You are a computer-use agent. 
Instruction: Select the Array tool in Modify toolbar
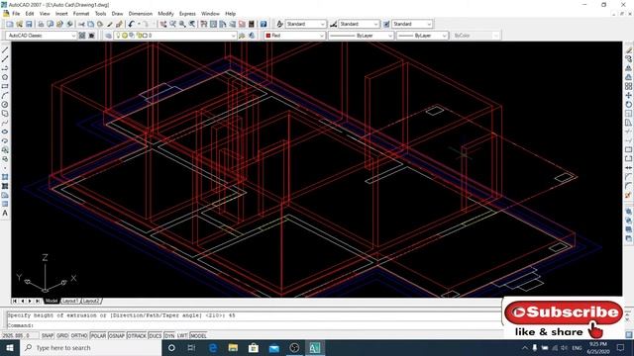[x=629, y=86]
